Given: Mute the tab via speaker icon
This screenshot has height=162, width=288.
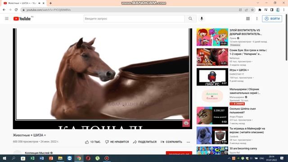Looking at the screenshot, I should click(x=39, y=3).
